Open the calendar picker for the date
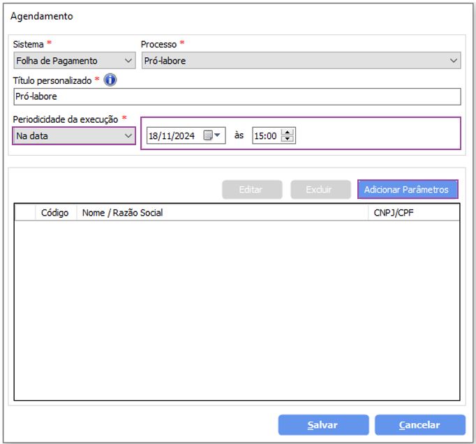476x444 pixels. [212, 135]
